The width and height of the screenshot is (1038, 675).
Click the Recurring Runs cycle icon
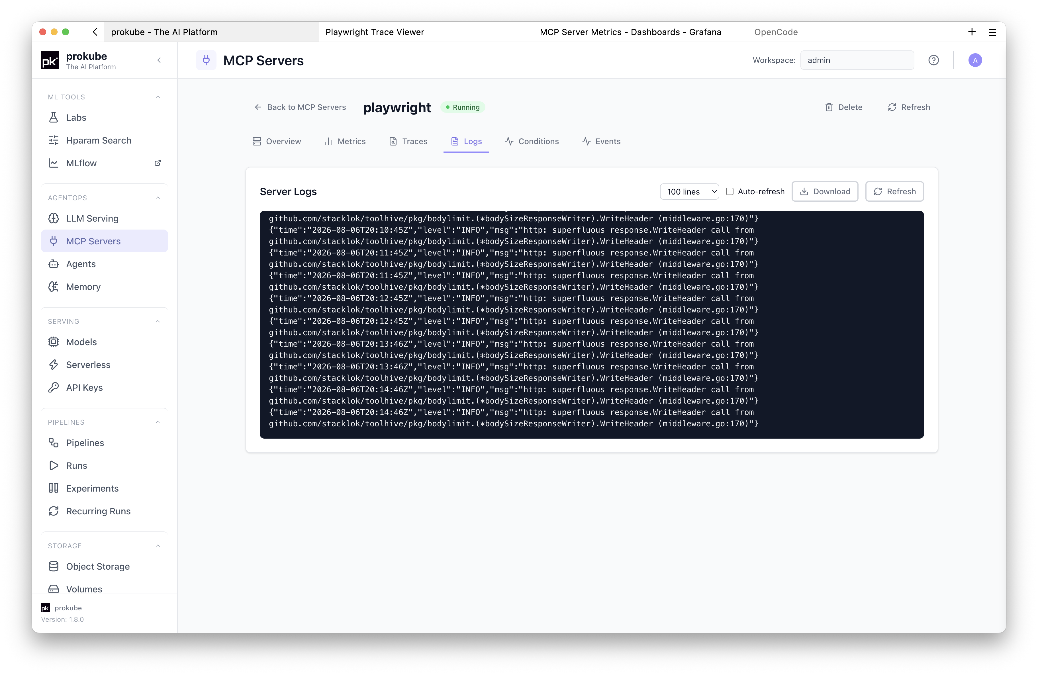[x=53, y=511]
